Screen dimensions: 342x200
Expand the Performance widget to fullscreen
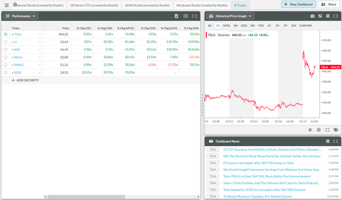(195, 16)
